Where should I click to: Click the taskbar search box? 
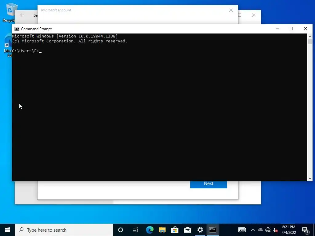[64, 230]
